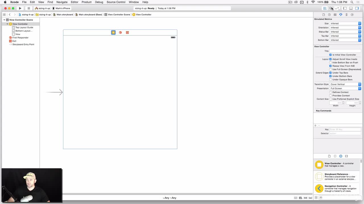364x204 pixels.
Task: Open the Align constraints tool
Action: (x=301, y=198)
